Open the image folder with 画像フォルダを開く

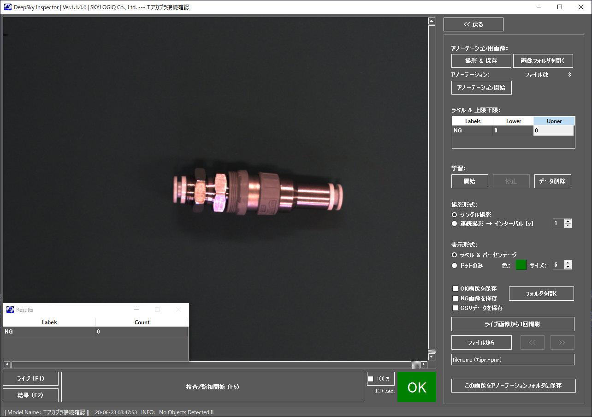click(x=543, y=61)
